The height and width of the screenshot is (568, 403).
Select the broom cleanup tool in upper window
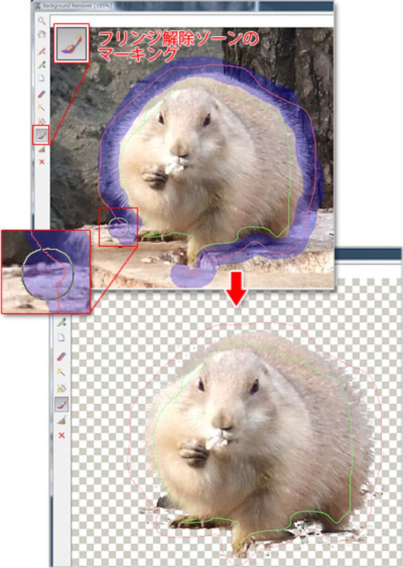pos(42,149)
